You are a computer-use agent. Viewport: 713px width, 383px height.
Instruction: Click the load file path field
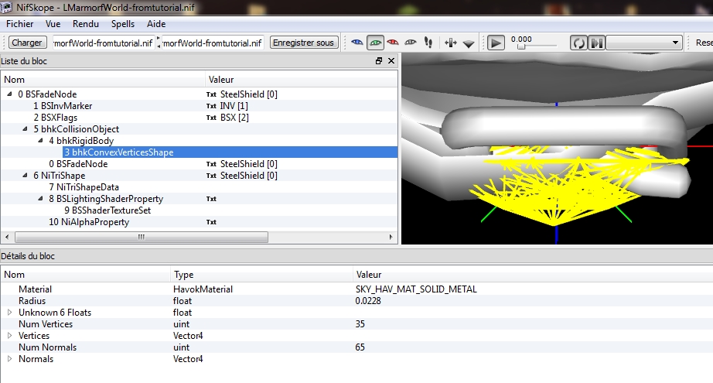pyautogui.click(x=104, y=43)
